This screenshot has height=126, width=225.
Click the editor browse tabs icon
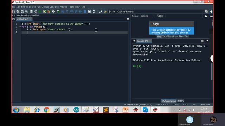(13, 19)
